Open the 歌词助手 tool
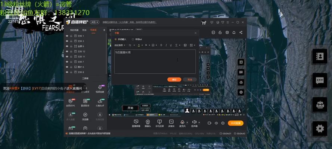The height and width of the screenshot is (149, 332). pyautogui.click(x=85, y=102)
